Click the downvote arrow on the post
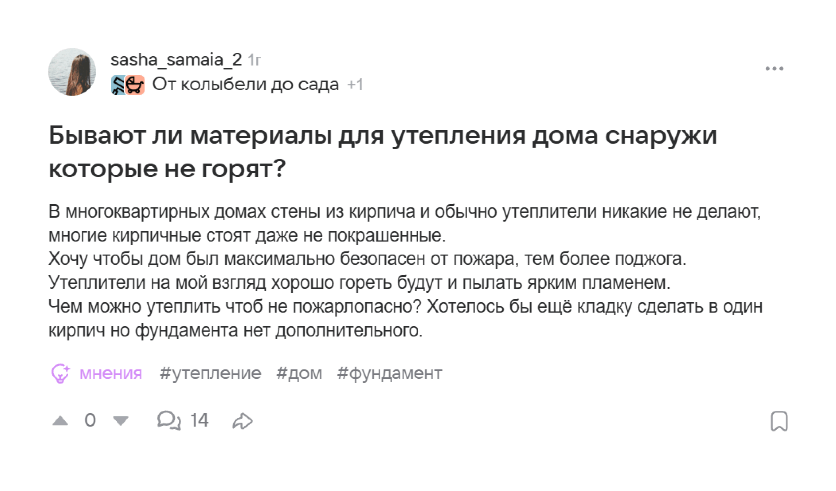Image resolution: width=836 pixels, height=491 pixels. tap(119, 421)
